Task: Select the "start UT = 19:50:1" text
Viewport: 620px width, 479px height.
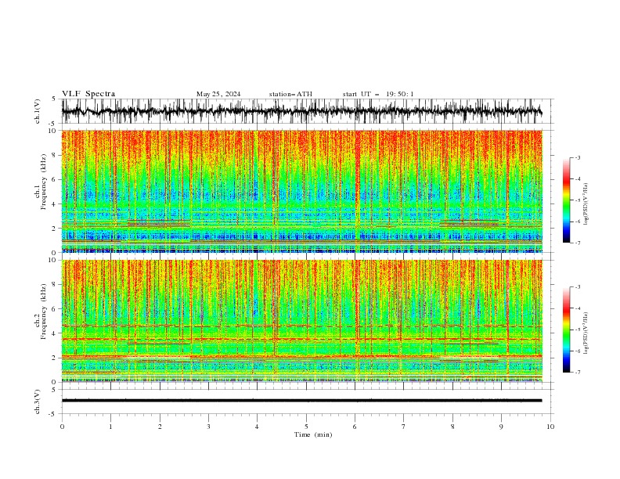Action: tap(378, 94)
